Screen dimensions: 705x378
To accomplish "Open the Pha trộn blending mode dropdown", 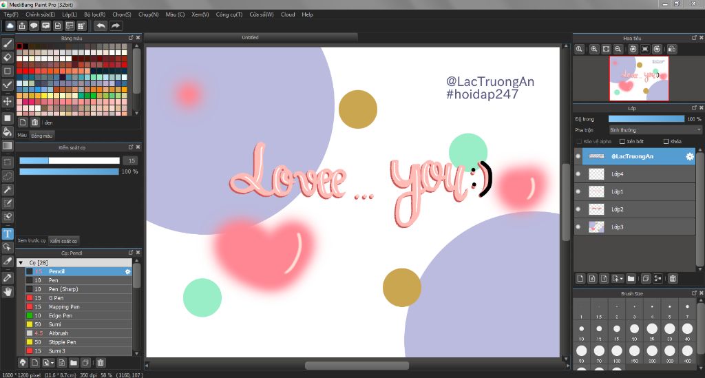I will click(x=655, y=130).
